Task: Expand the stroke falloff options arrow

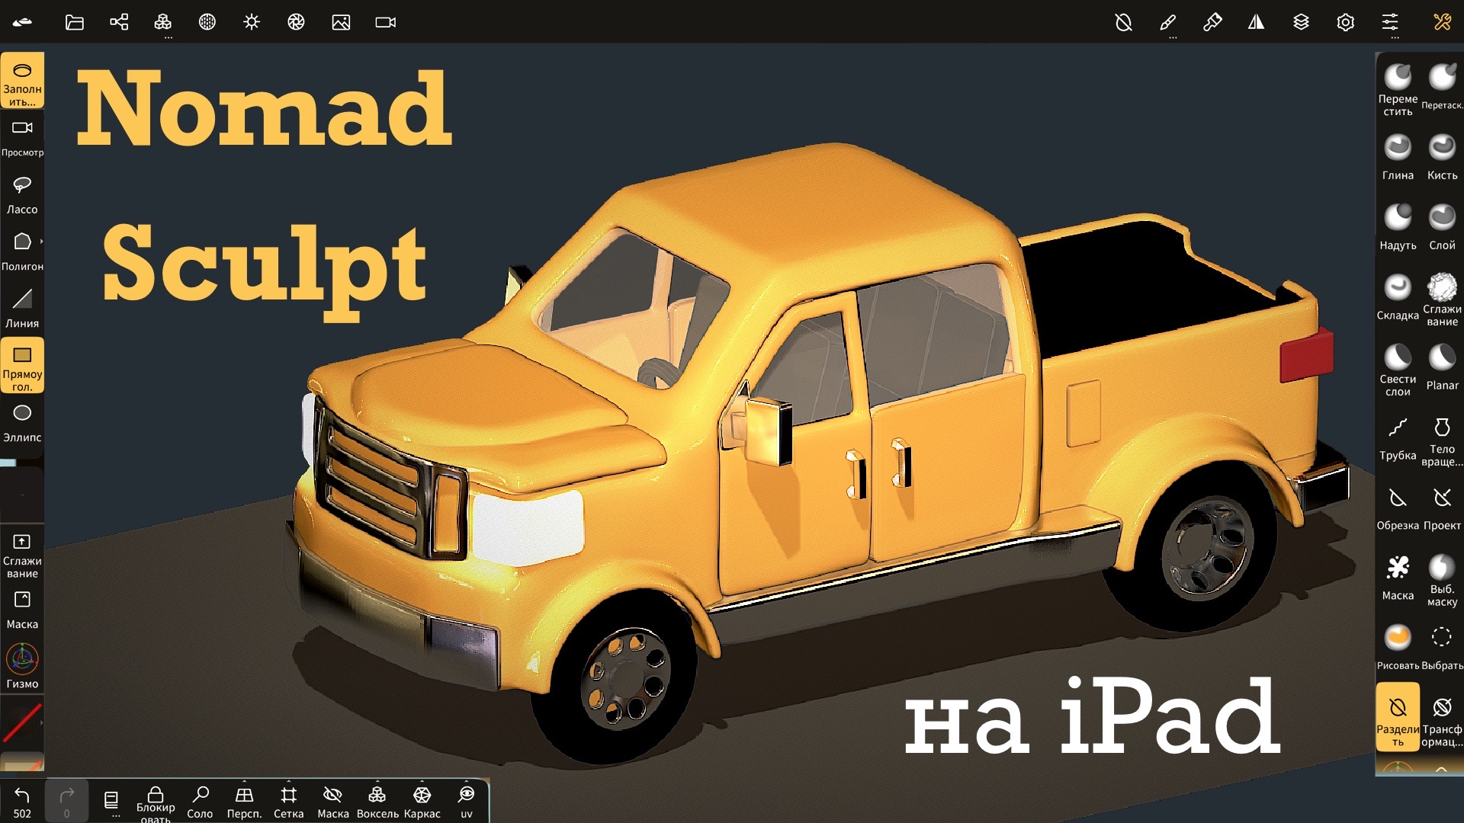Action: [41, 722]
